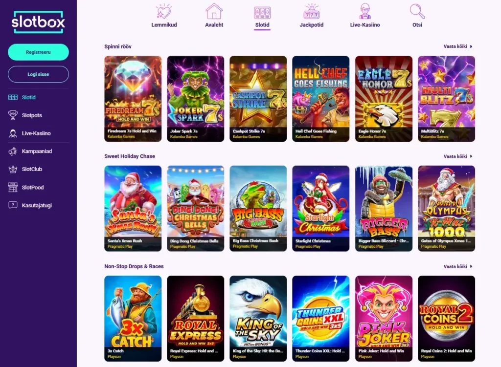Click the Registreeru button
The width and height of the screenshot is (501, 367).
(38, 52)
